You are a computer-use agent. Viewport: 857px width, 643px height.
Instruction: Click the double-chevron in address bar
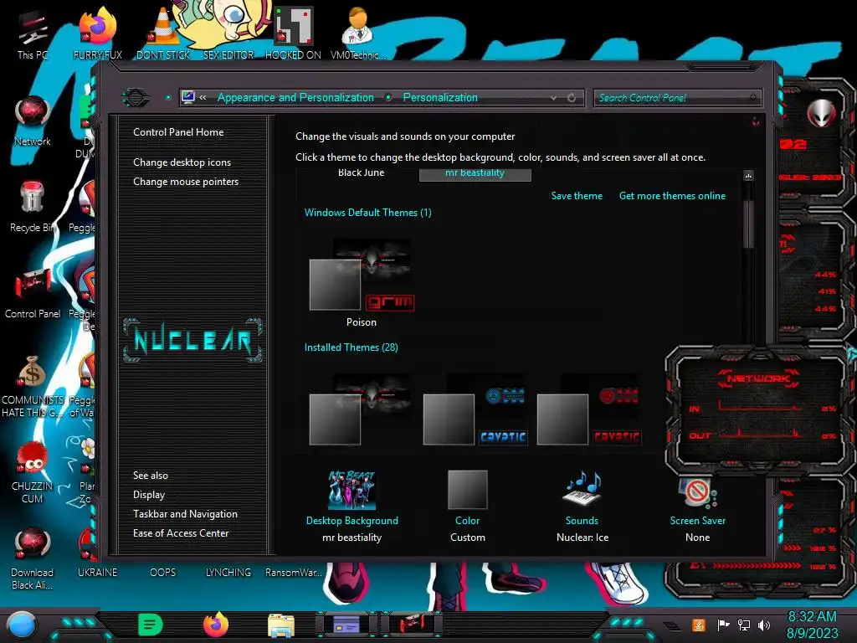pos(203,97)
